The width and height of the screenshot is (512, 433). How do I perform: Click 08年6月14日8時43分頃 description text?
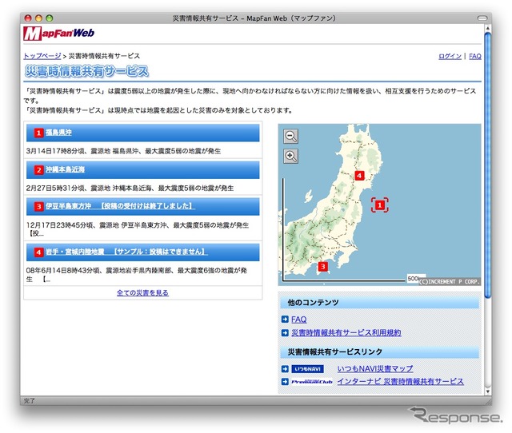coord(137,275)
